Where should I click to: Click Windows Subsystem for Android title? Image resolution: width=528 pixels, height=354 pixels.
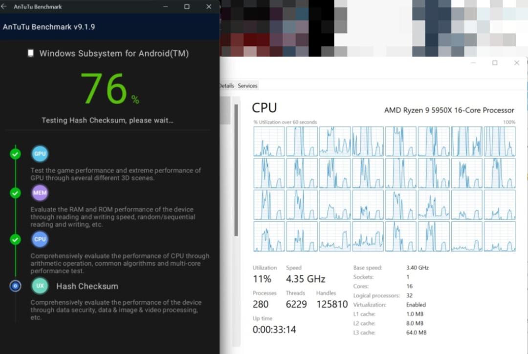[114, 53]
